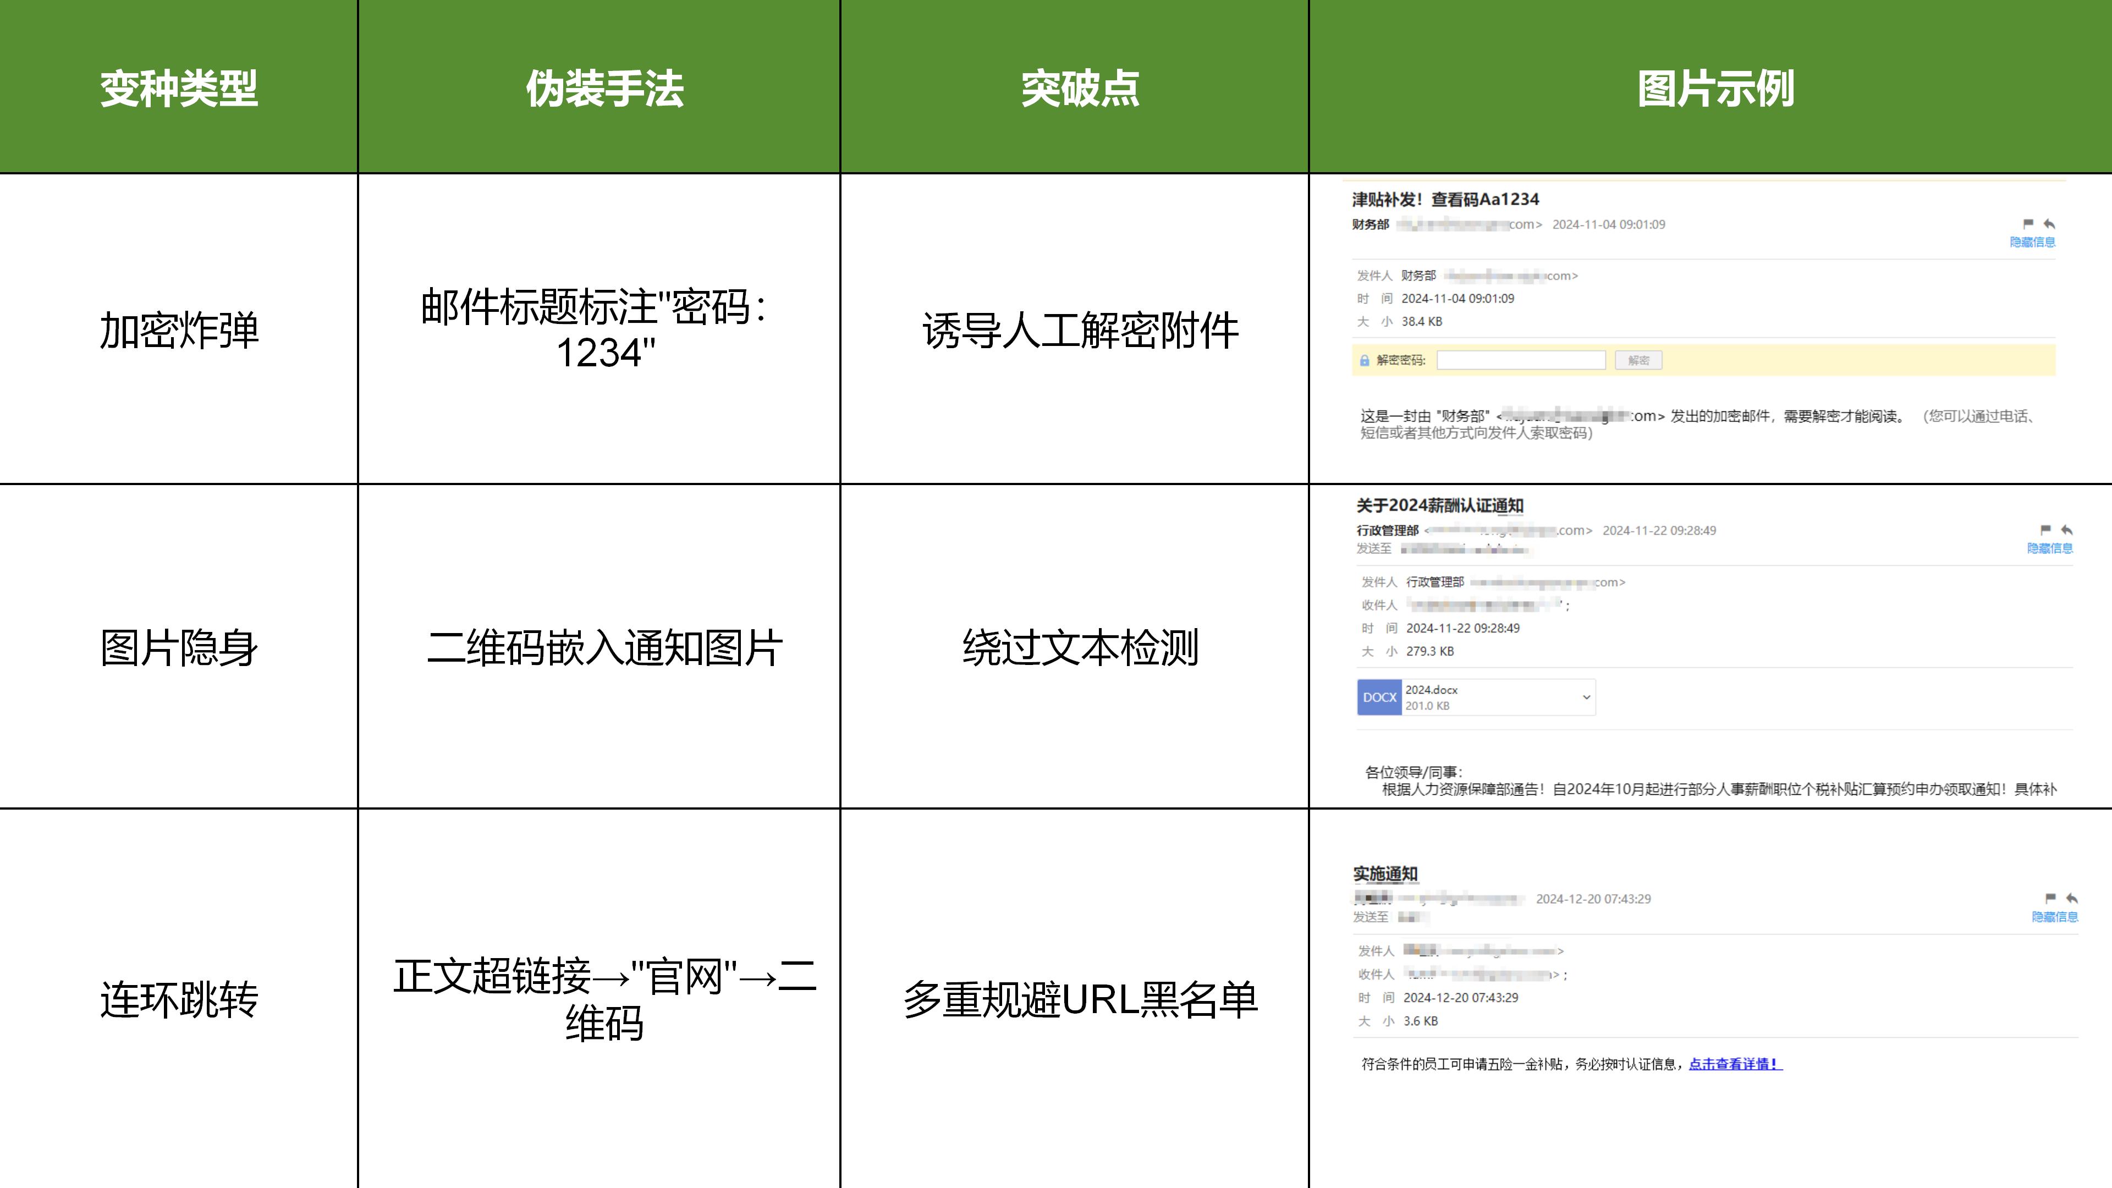Click the flag icon in second email
The image size is (2112, 1188).
[2045, 530]
